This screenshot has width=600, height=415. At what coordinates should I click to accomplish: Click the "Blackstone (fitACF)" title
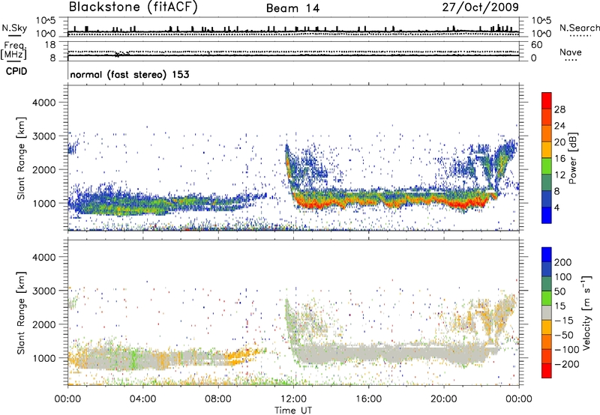click(133, 7)
